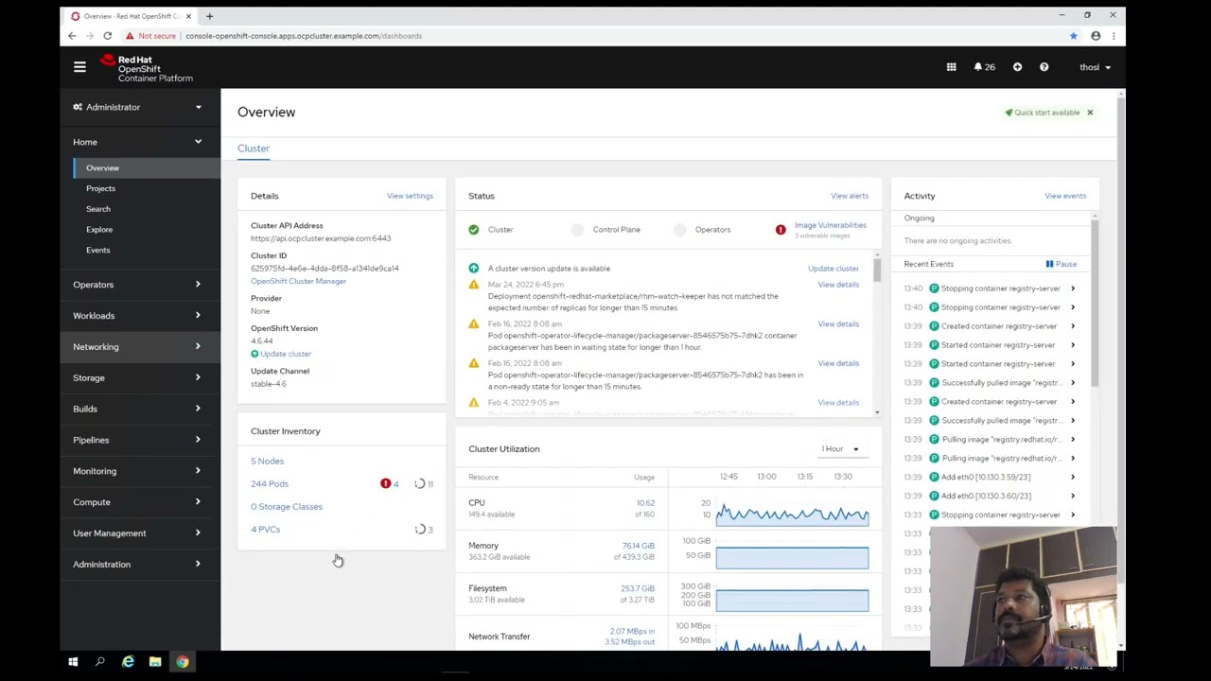1211x681 pixels.
Task: Open Explore in the sidebar
Action: (99, 230)
